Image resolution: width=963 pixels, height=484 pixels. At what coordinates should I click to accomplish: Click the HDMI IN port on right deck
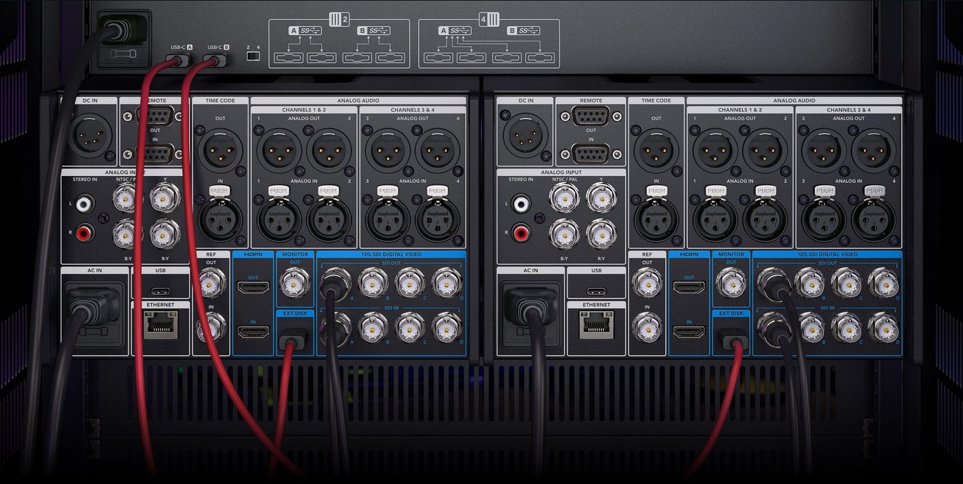click(689, 333)
